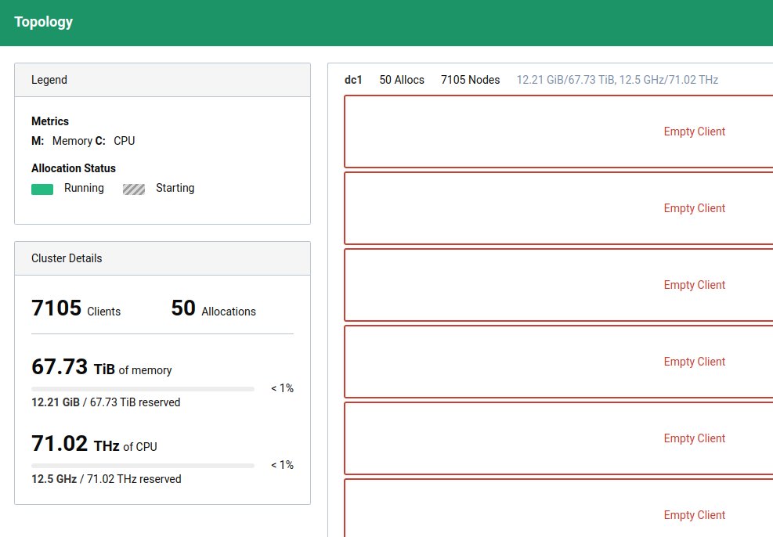Click the 7105 Nodes datacenter stat
This screenshot has width=773, height=537.
(471, 80)
